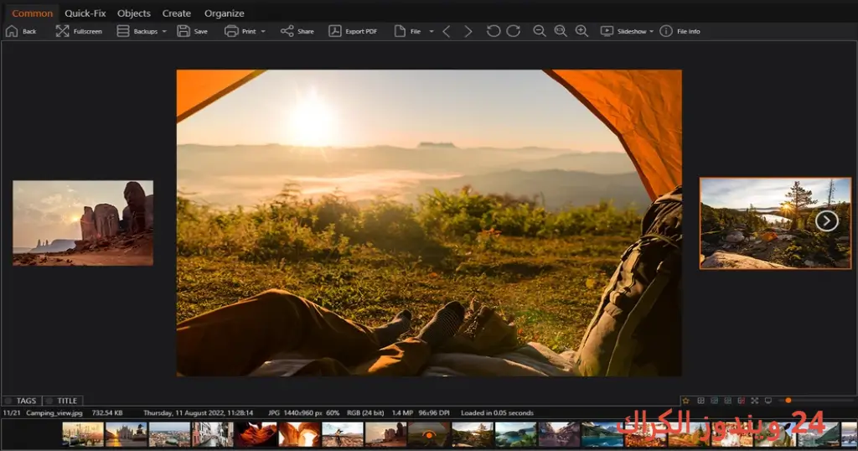858x451 pixels.
Task: Click the red-marked grid icon in status bar
Action: [742, 401]
